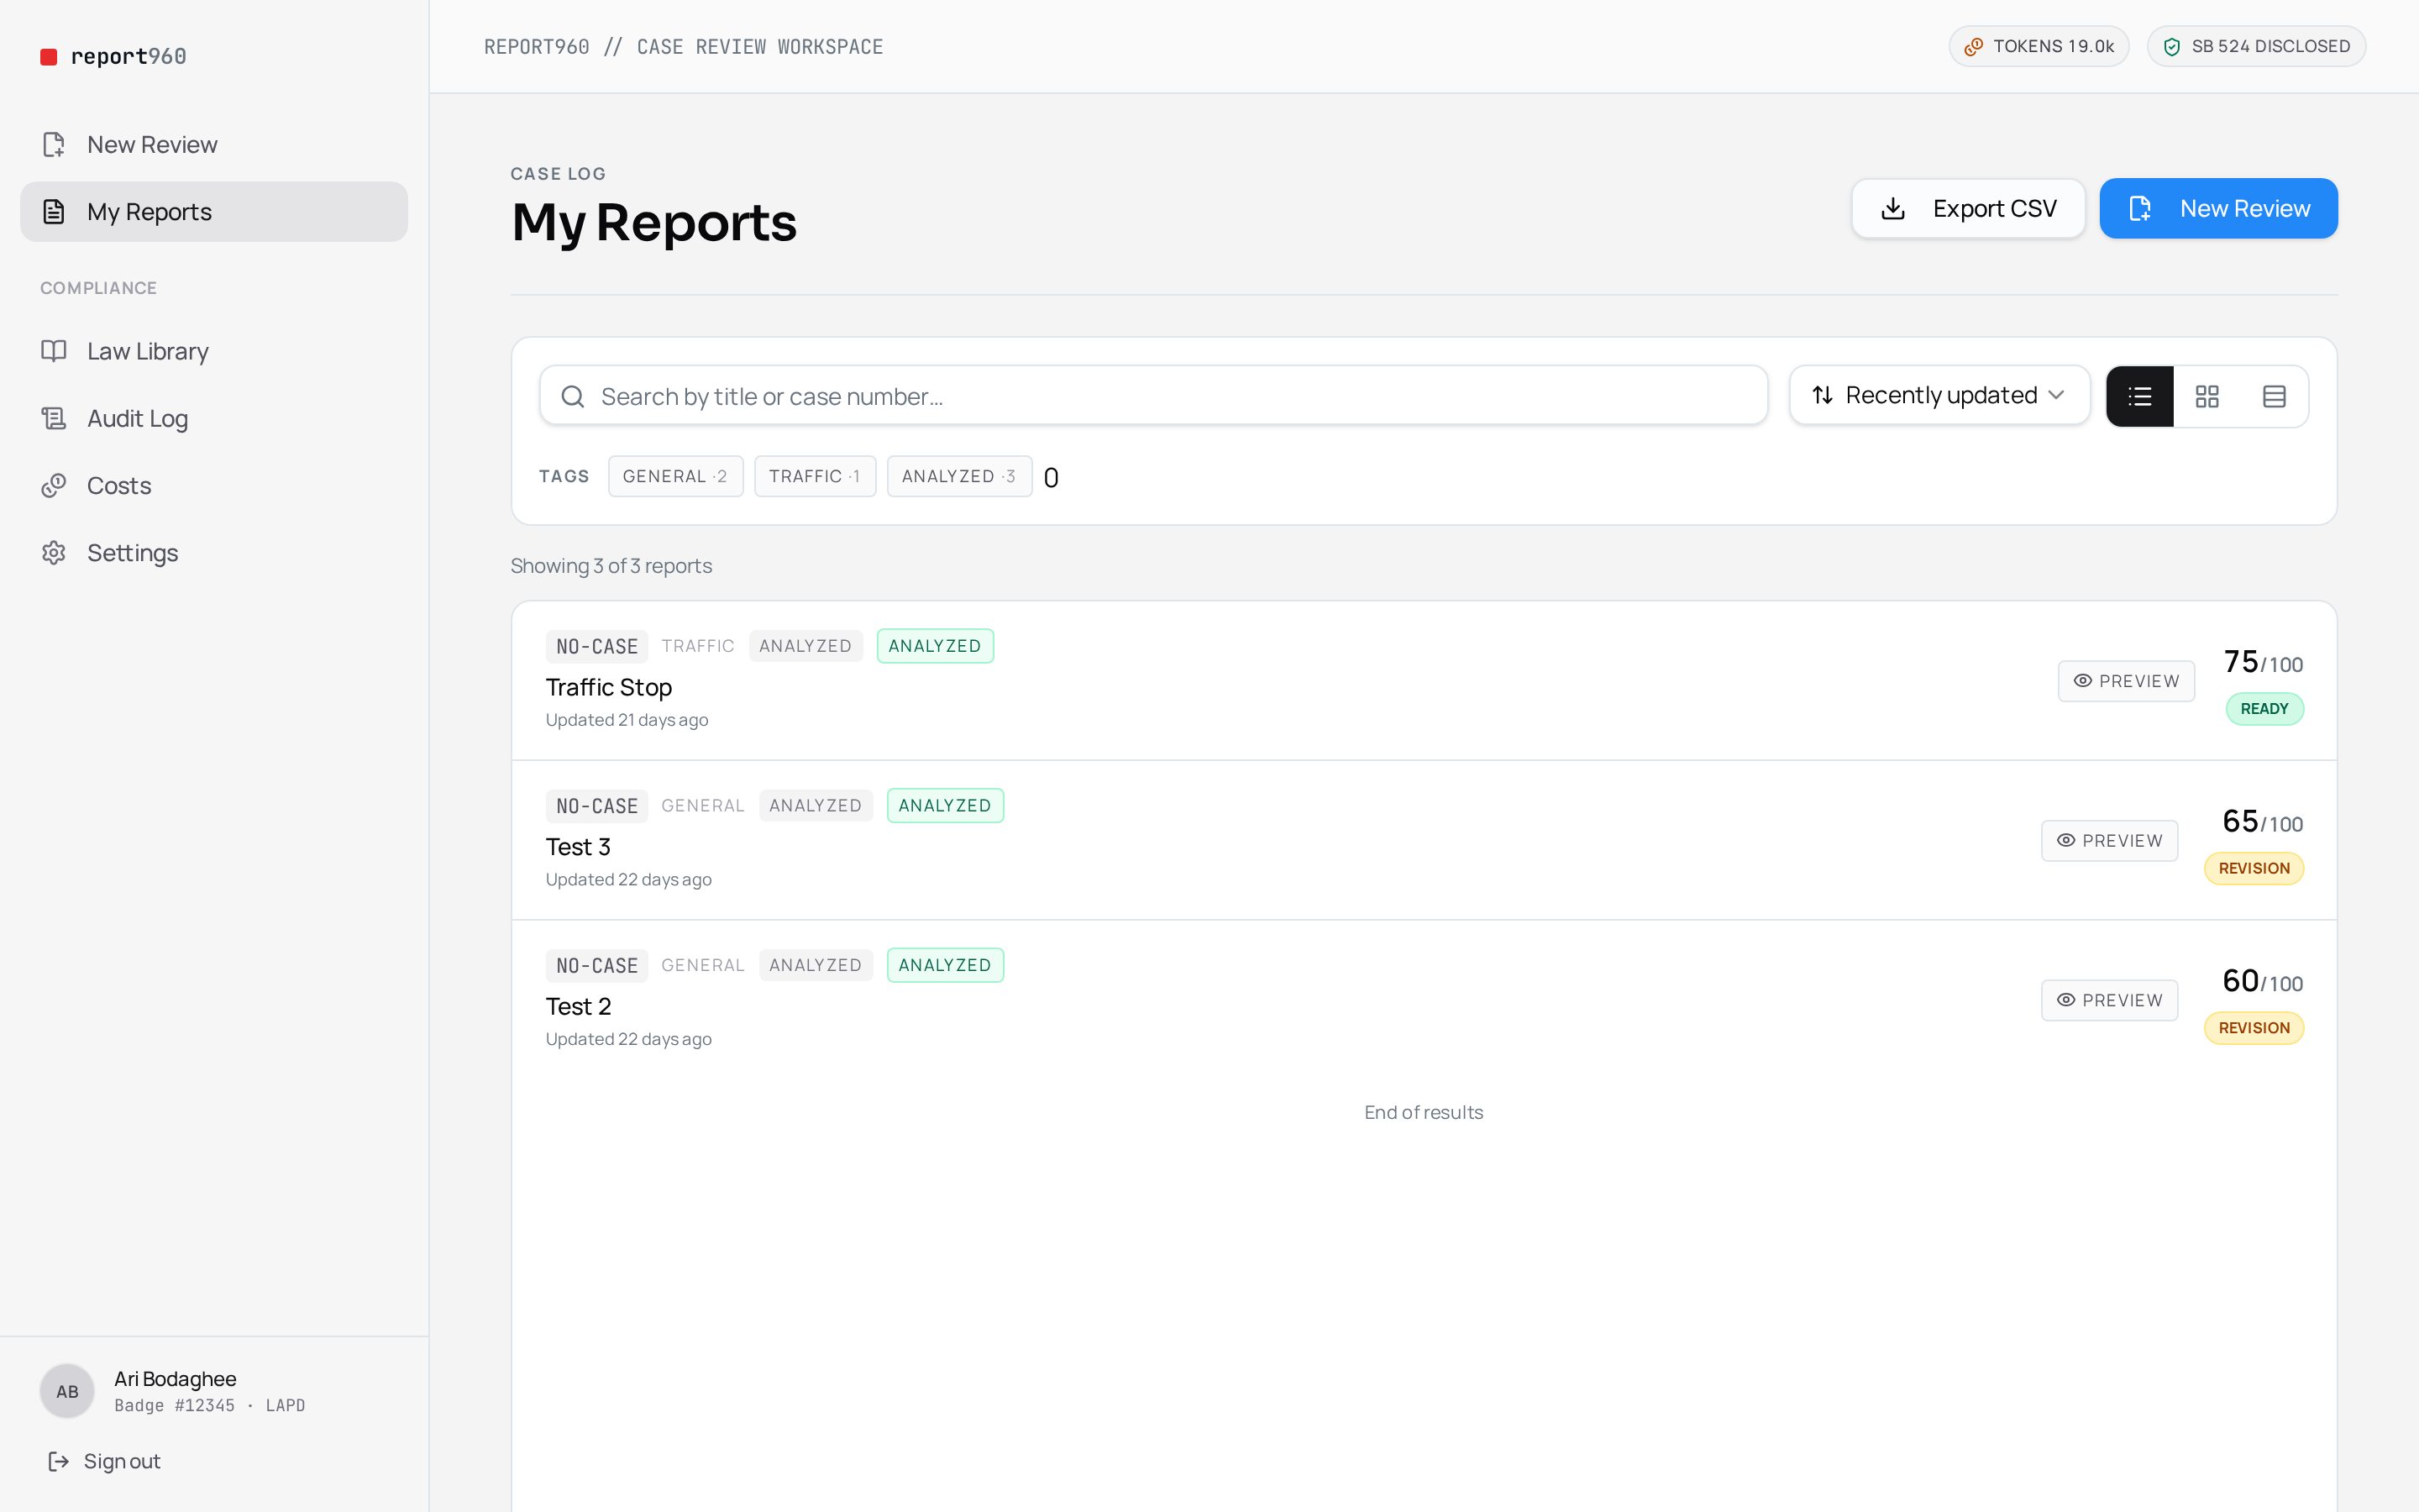
Task: Open the Test 3 report title
Action: 578,847
